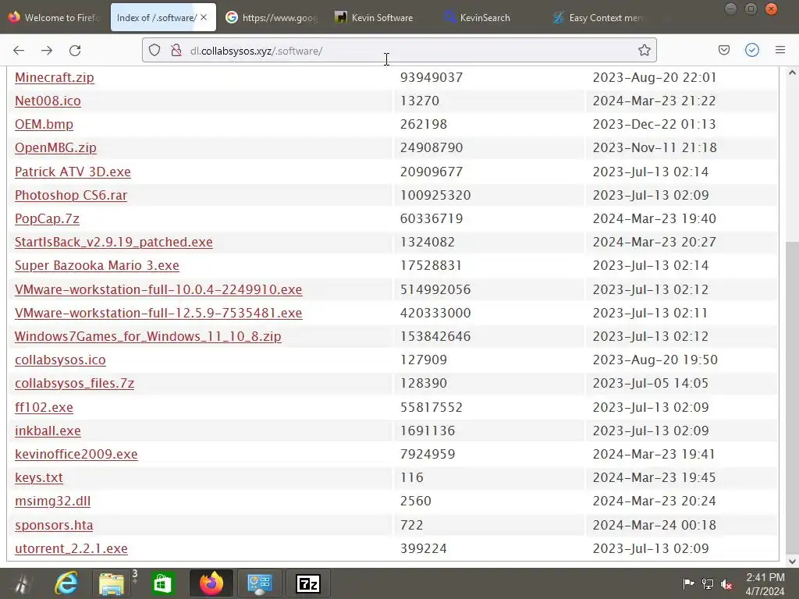Click the insecure connection padlock icon
Screen dimensions: 799x599
[176, 51]
